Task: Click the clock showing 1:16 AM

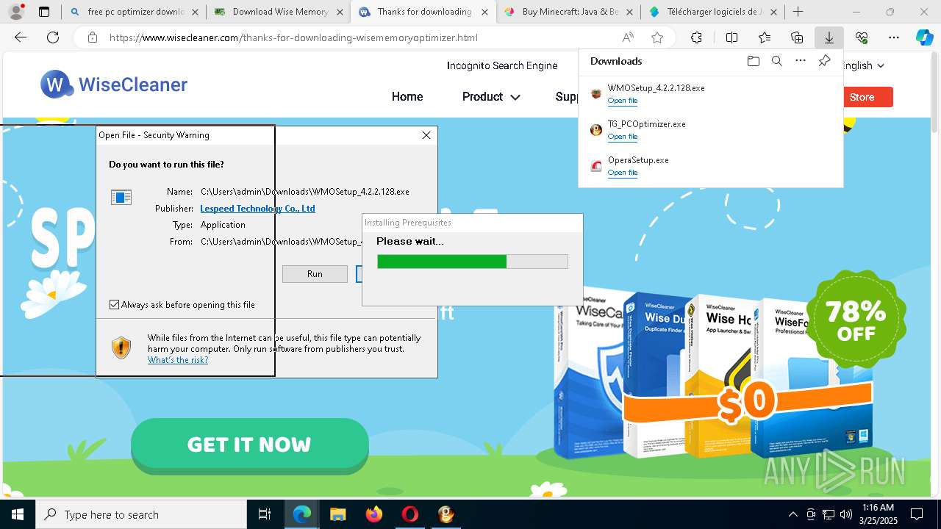Action: (878, 508)
